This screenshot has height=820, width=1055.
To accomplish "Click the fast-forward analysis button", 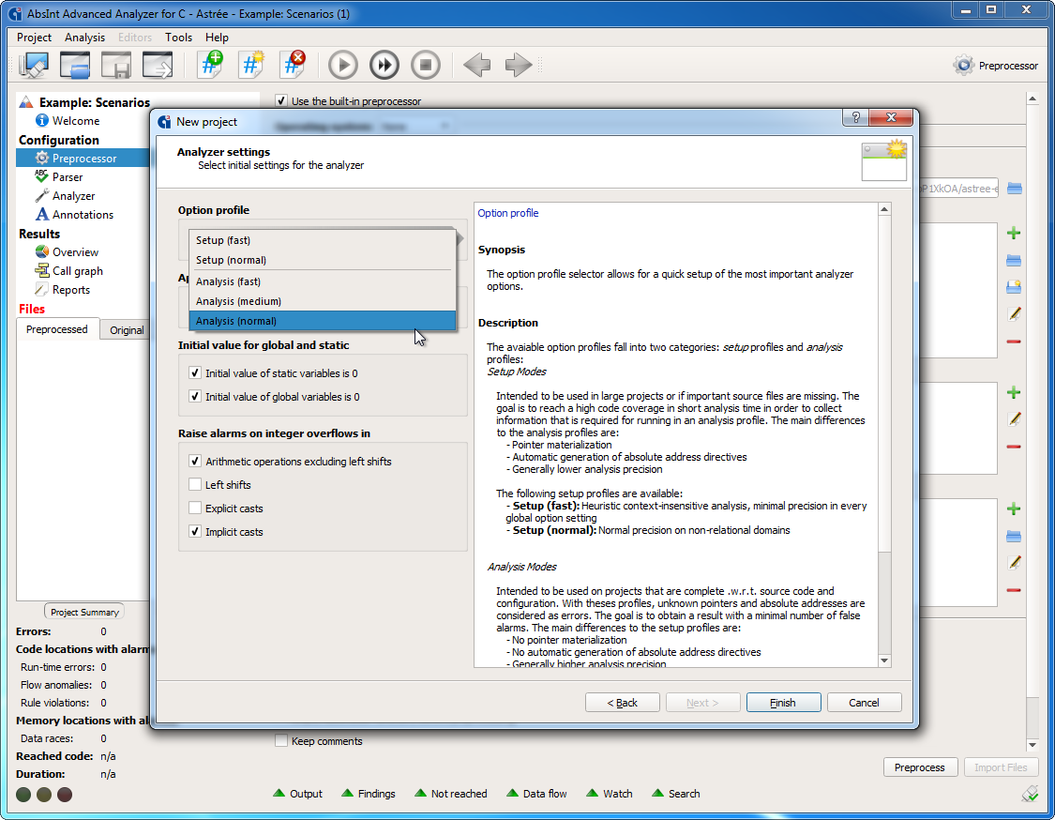I will coord(384,66).
